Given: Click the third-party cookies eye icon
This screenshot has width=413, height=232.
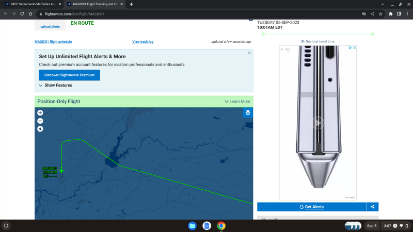Looking at the screenshot, I should pyautogui.click(x=364, y=14).
